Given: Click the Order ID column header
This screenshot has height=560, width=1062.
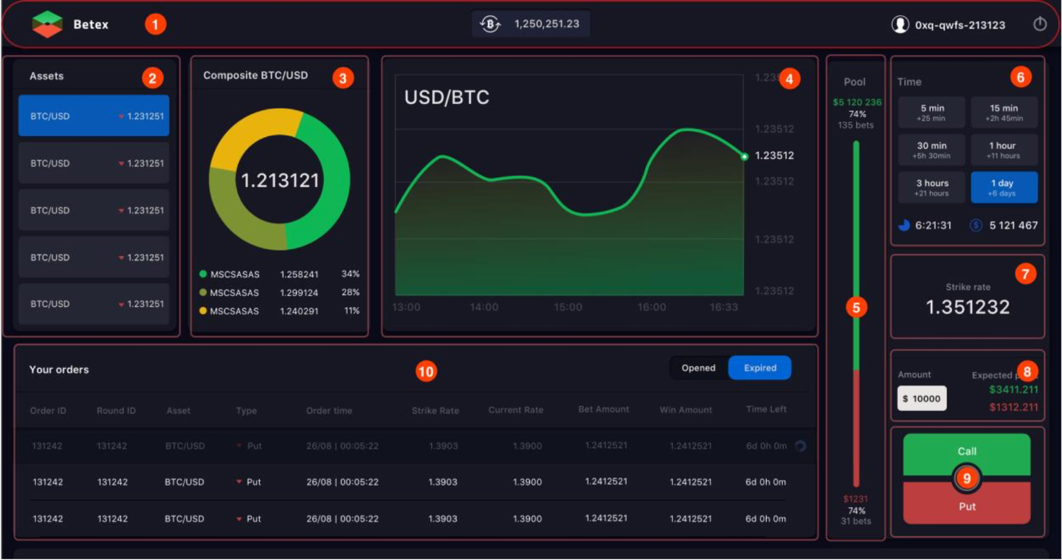Looking at the screenshot, I should (x=48, y=410).
